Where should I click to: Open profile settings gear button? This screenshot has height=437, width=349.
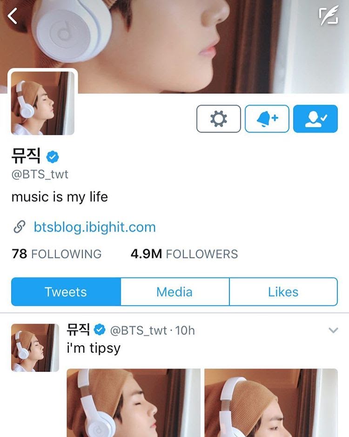[219, 119]
